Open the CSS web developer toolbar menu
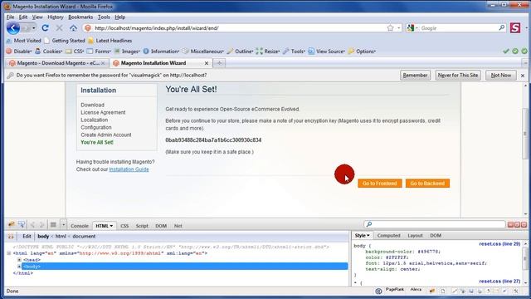This screenshot has width=531, height=299. pos(75,51)
